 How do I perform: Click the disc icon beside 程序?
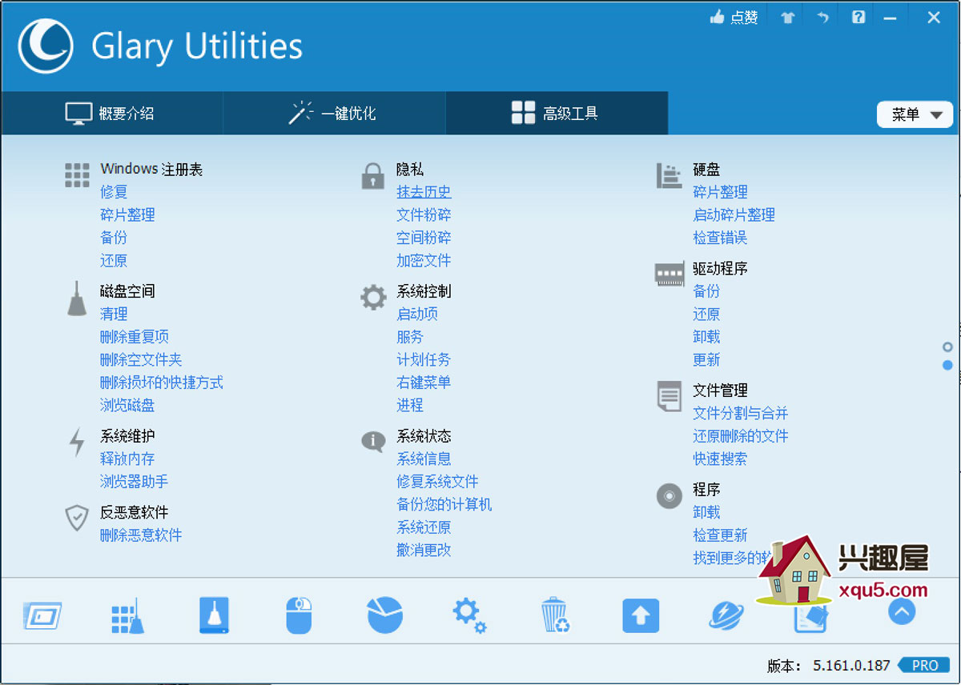point(669,496)
